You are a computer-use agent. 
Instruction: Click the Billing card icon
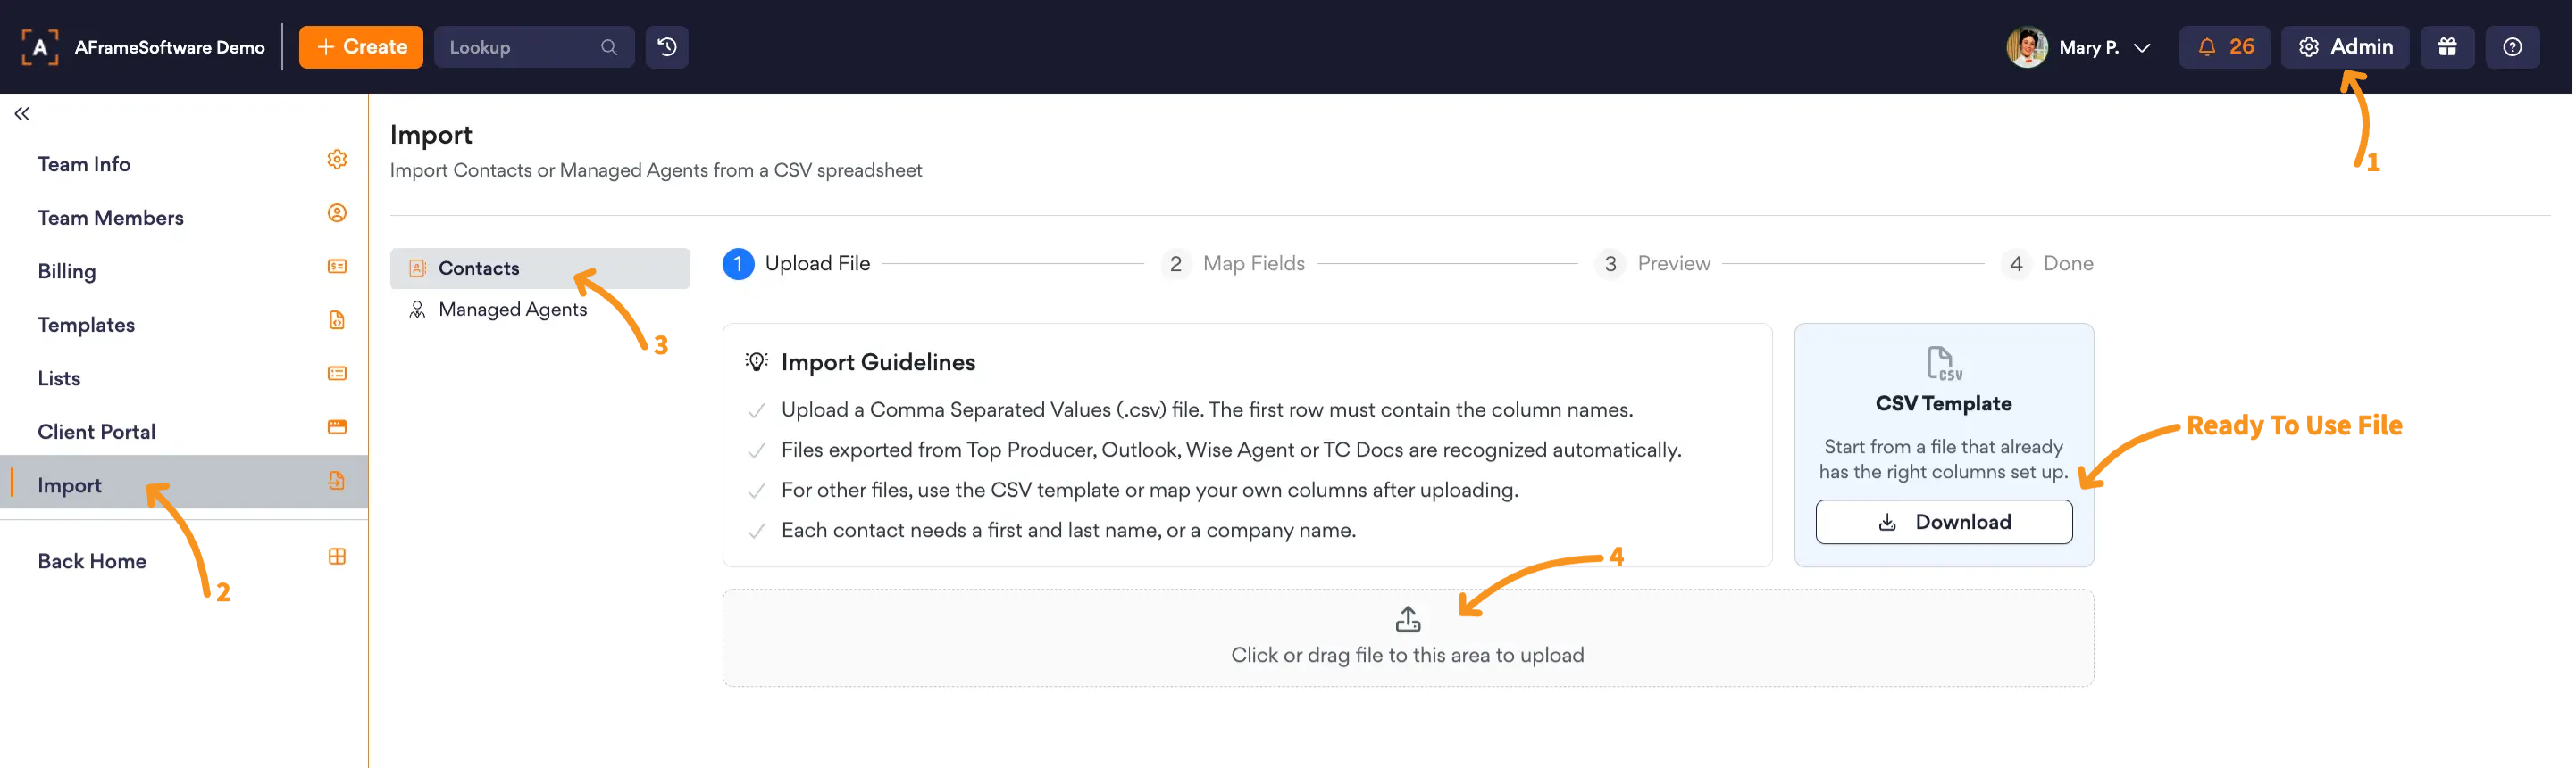click(x=337, y=267)
